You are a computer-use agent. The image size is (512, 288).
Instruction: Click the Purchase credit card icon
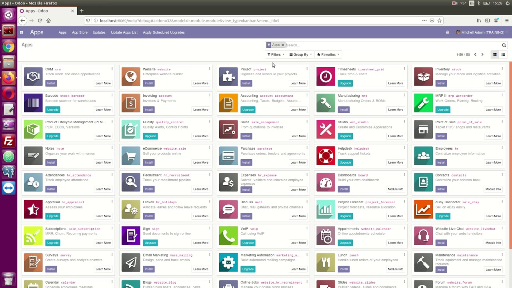pos(228,156)
